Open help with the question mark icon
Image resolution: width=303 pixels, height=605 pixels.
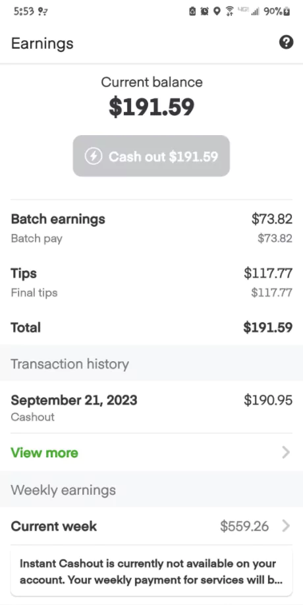tap(286, 42)
